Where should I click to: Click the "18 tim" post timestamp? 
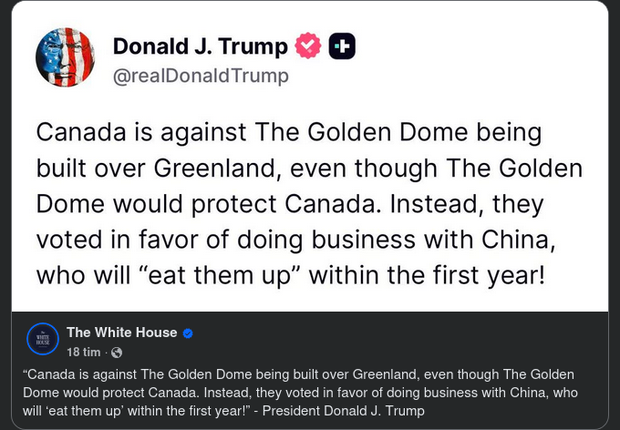(x=83, y=353)
